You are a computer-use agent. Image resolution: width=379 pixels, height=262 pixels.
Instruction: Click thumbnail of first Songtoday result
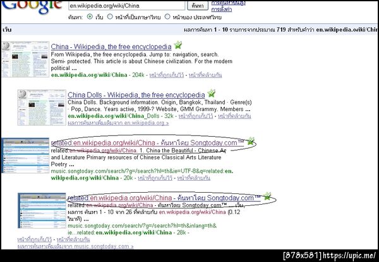coord(25,156)
